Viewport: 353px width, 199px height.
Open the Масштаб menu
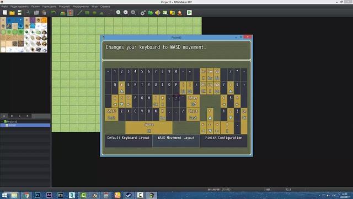click(x=65, y=7)
